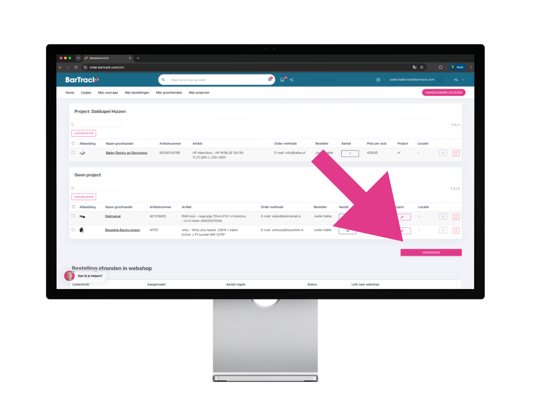The height and width of the screenshot is (406, 541).
Task: Open Mijn groothandels in the navigation
Action: pos(169,92)
